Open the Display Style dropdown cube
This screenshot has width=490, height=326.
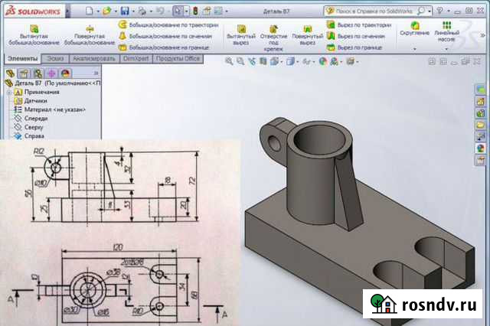click(290, 61)
